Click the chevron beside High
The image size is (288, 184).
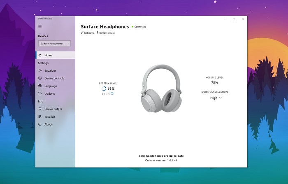tap(221, 98)
